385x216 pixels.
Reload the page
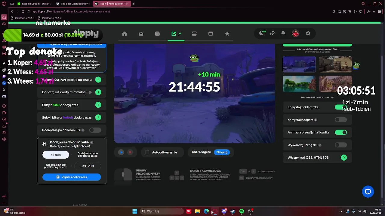click(23, 11)
